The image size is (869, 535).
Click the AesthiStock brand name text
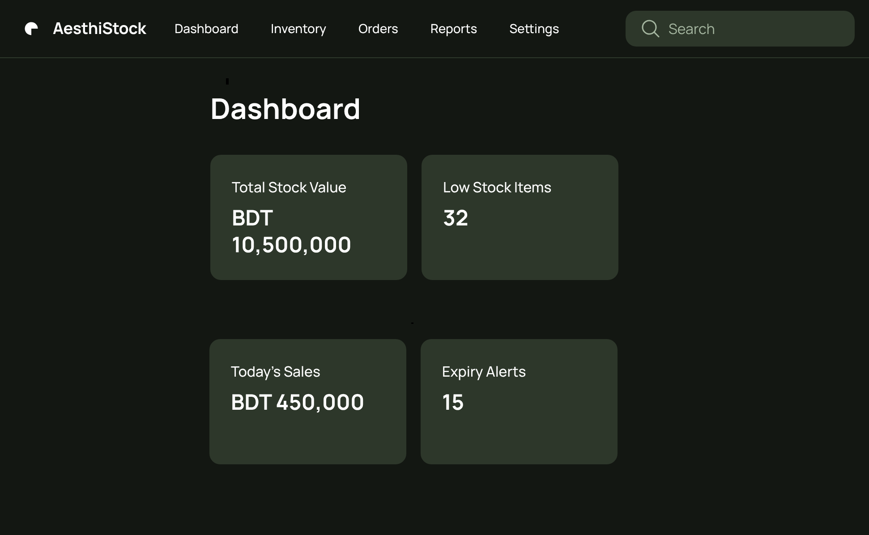99,28
